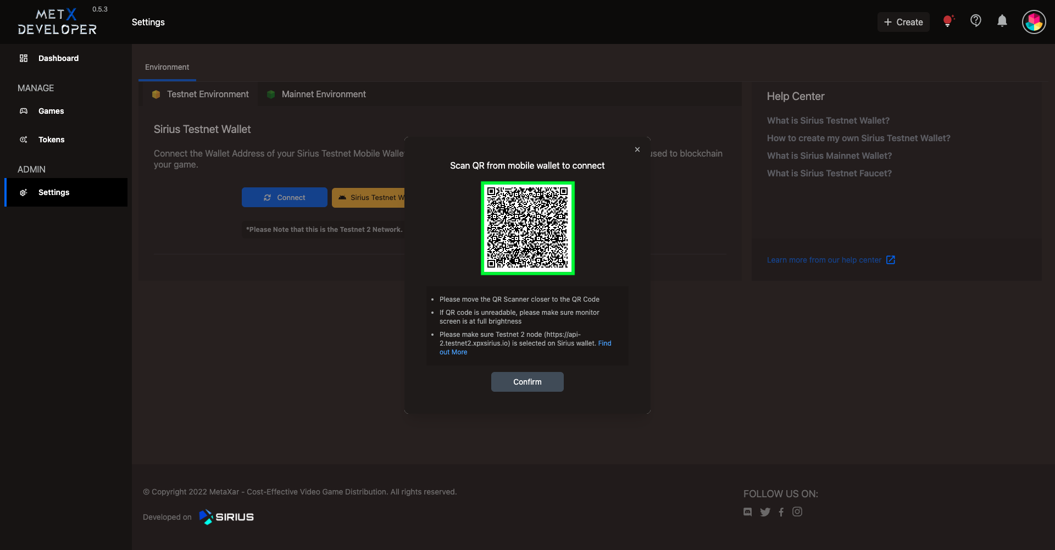Open "What is Sirius Mainnet Wallet?" help link
This screenshot has width=1055, height=550.
[829, 155]
